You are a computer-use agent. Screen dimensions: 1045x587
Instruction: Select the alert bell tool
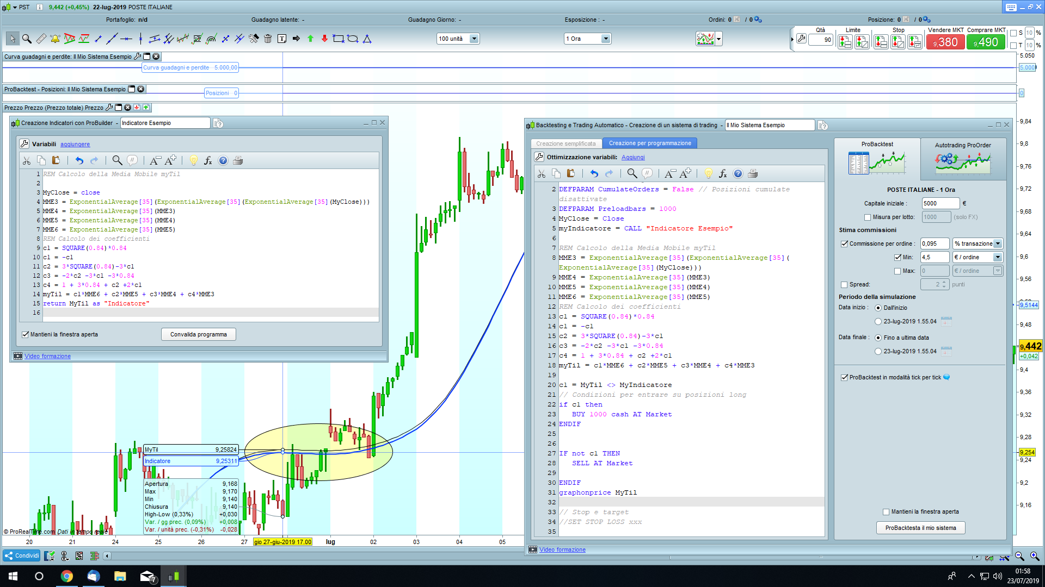(x=55, y=39)
